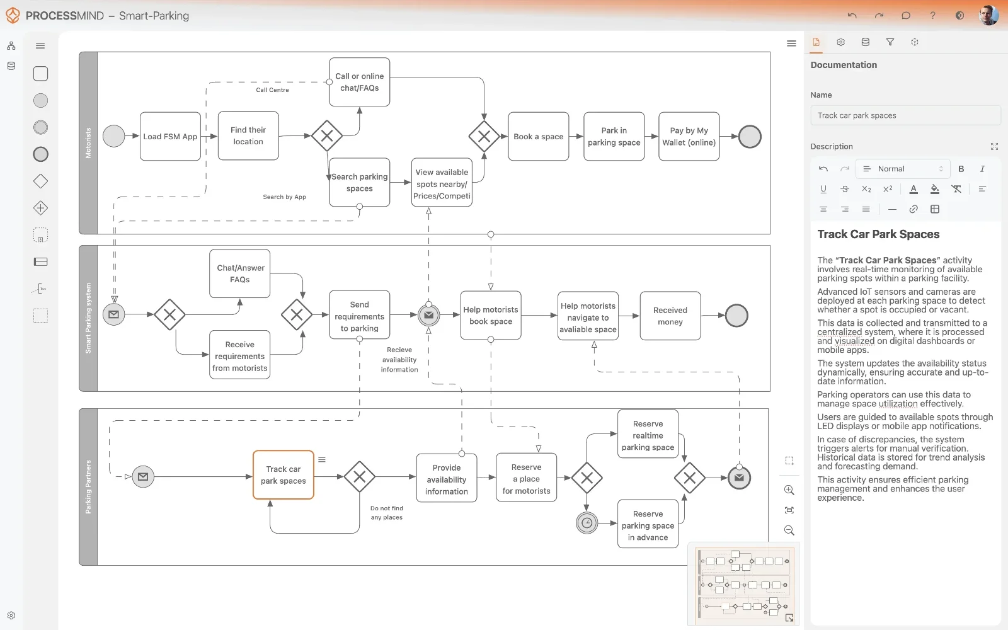Open the Normal paragraph style dropdown
1008x630 pixels.
click(903, 169)
